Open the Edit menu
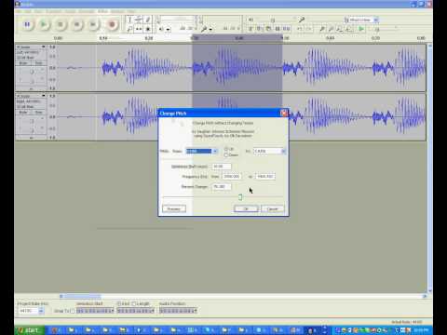This screenshot has width=447, height=335. coord(28,11)
